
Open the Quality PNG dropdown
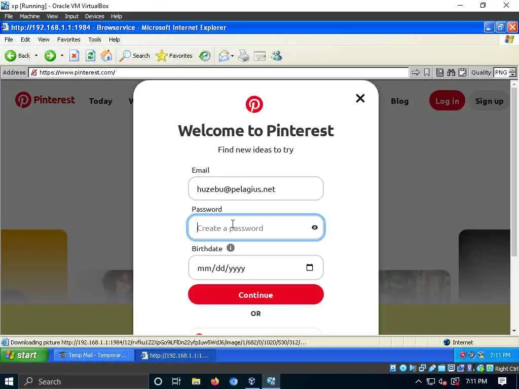tap(505, 72)
